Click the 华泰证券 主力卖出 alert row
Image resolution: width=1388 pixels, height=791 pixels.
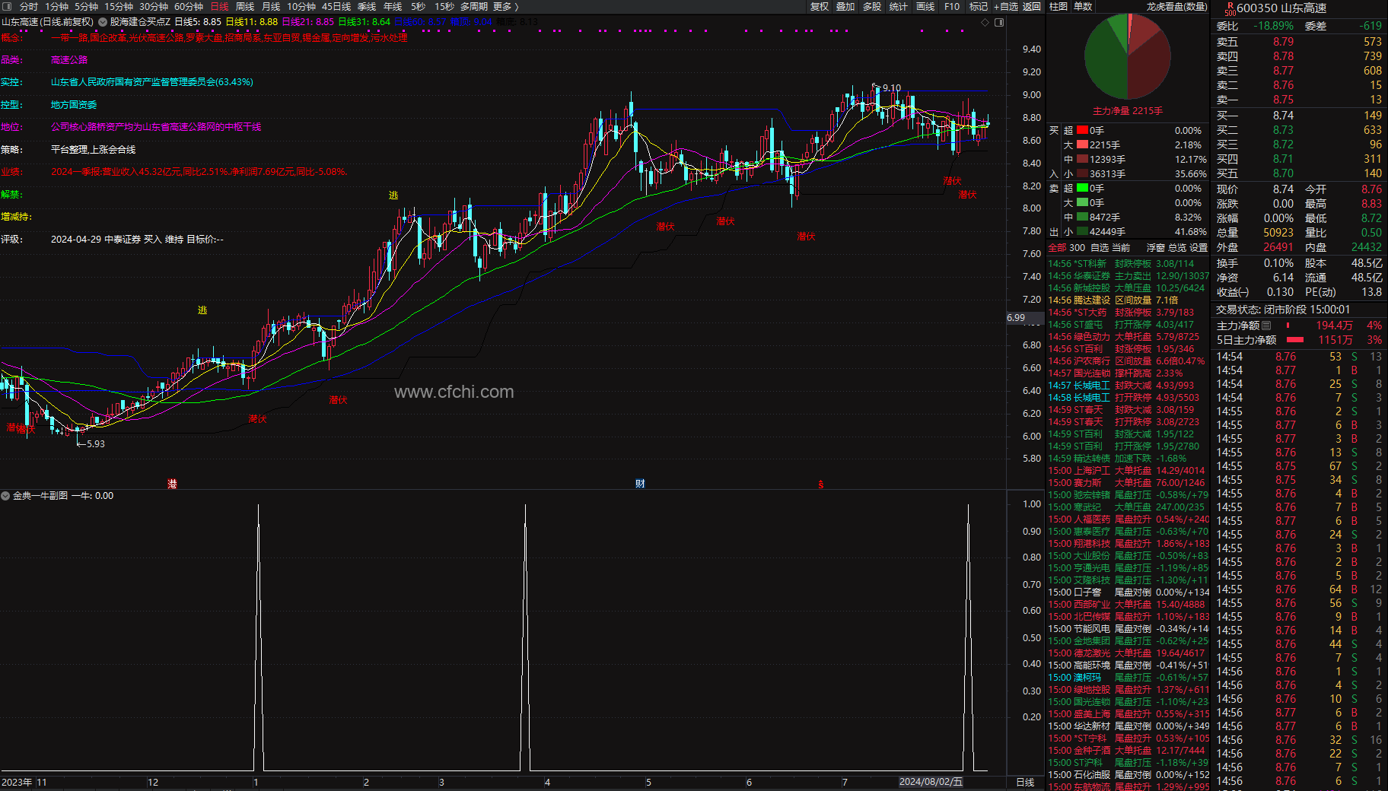point(1128,276)
